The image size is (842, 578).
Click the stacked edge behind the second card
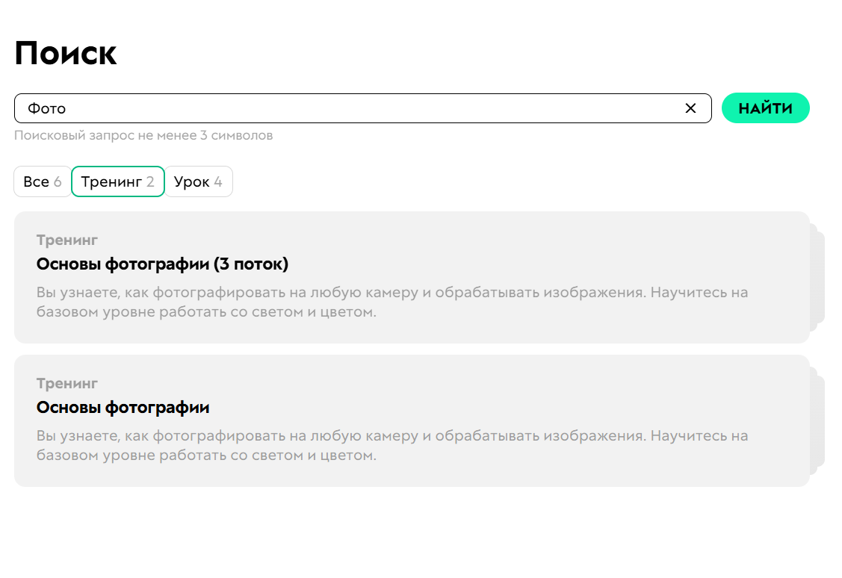[x=819, y=420]
